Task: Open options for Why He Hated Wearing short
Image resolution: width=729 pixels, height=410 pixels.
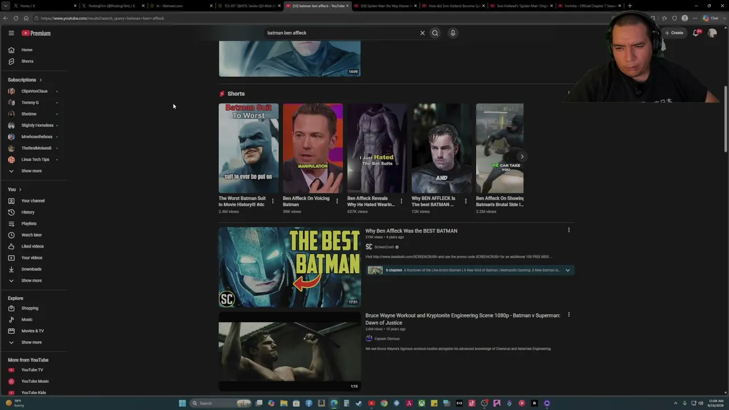Action: (x=401, y=201)
